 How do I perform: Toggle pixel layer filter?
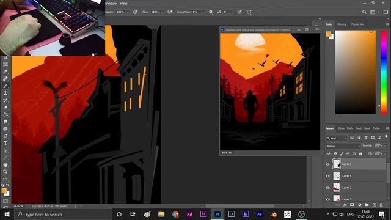[x=352, y=137]
